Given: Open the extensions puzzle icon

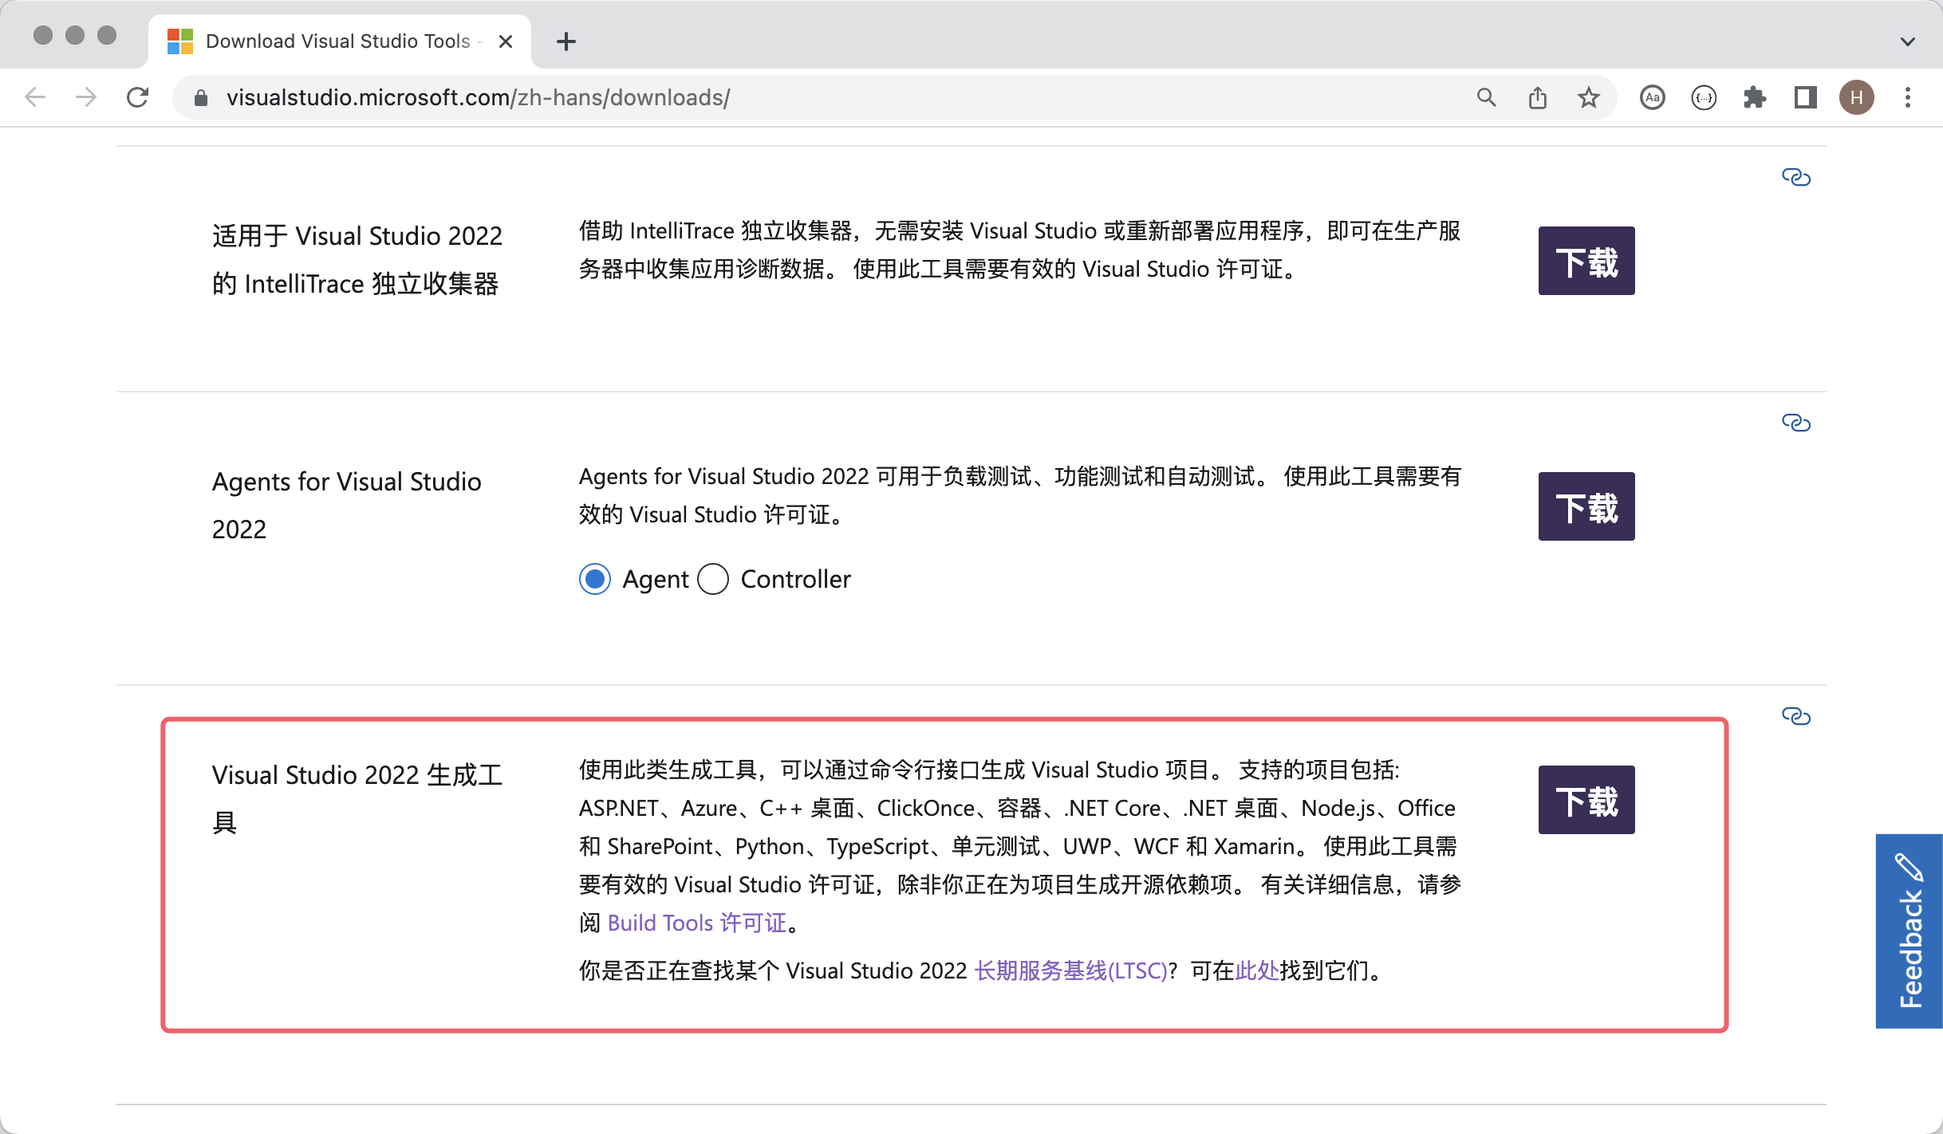Looking at the screenshot, I should [1755, 96].
